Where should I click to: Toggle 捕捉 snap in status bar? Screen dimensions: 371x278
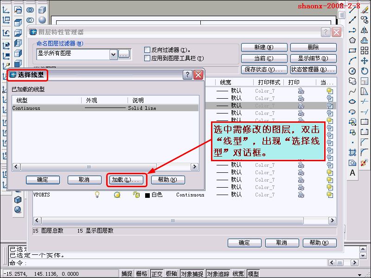tap(127, 274)
